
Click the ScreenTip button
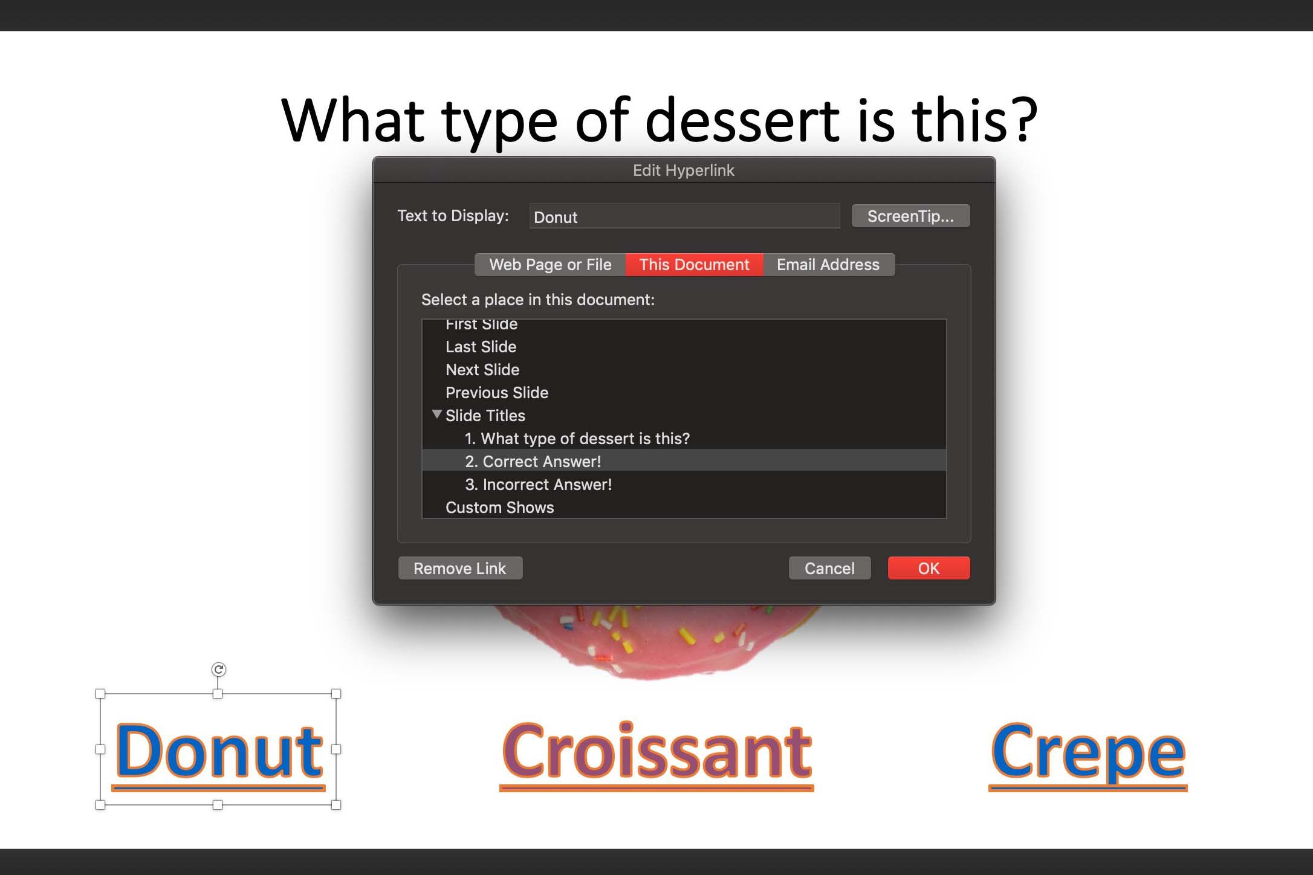[909, 216]
